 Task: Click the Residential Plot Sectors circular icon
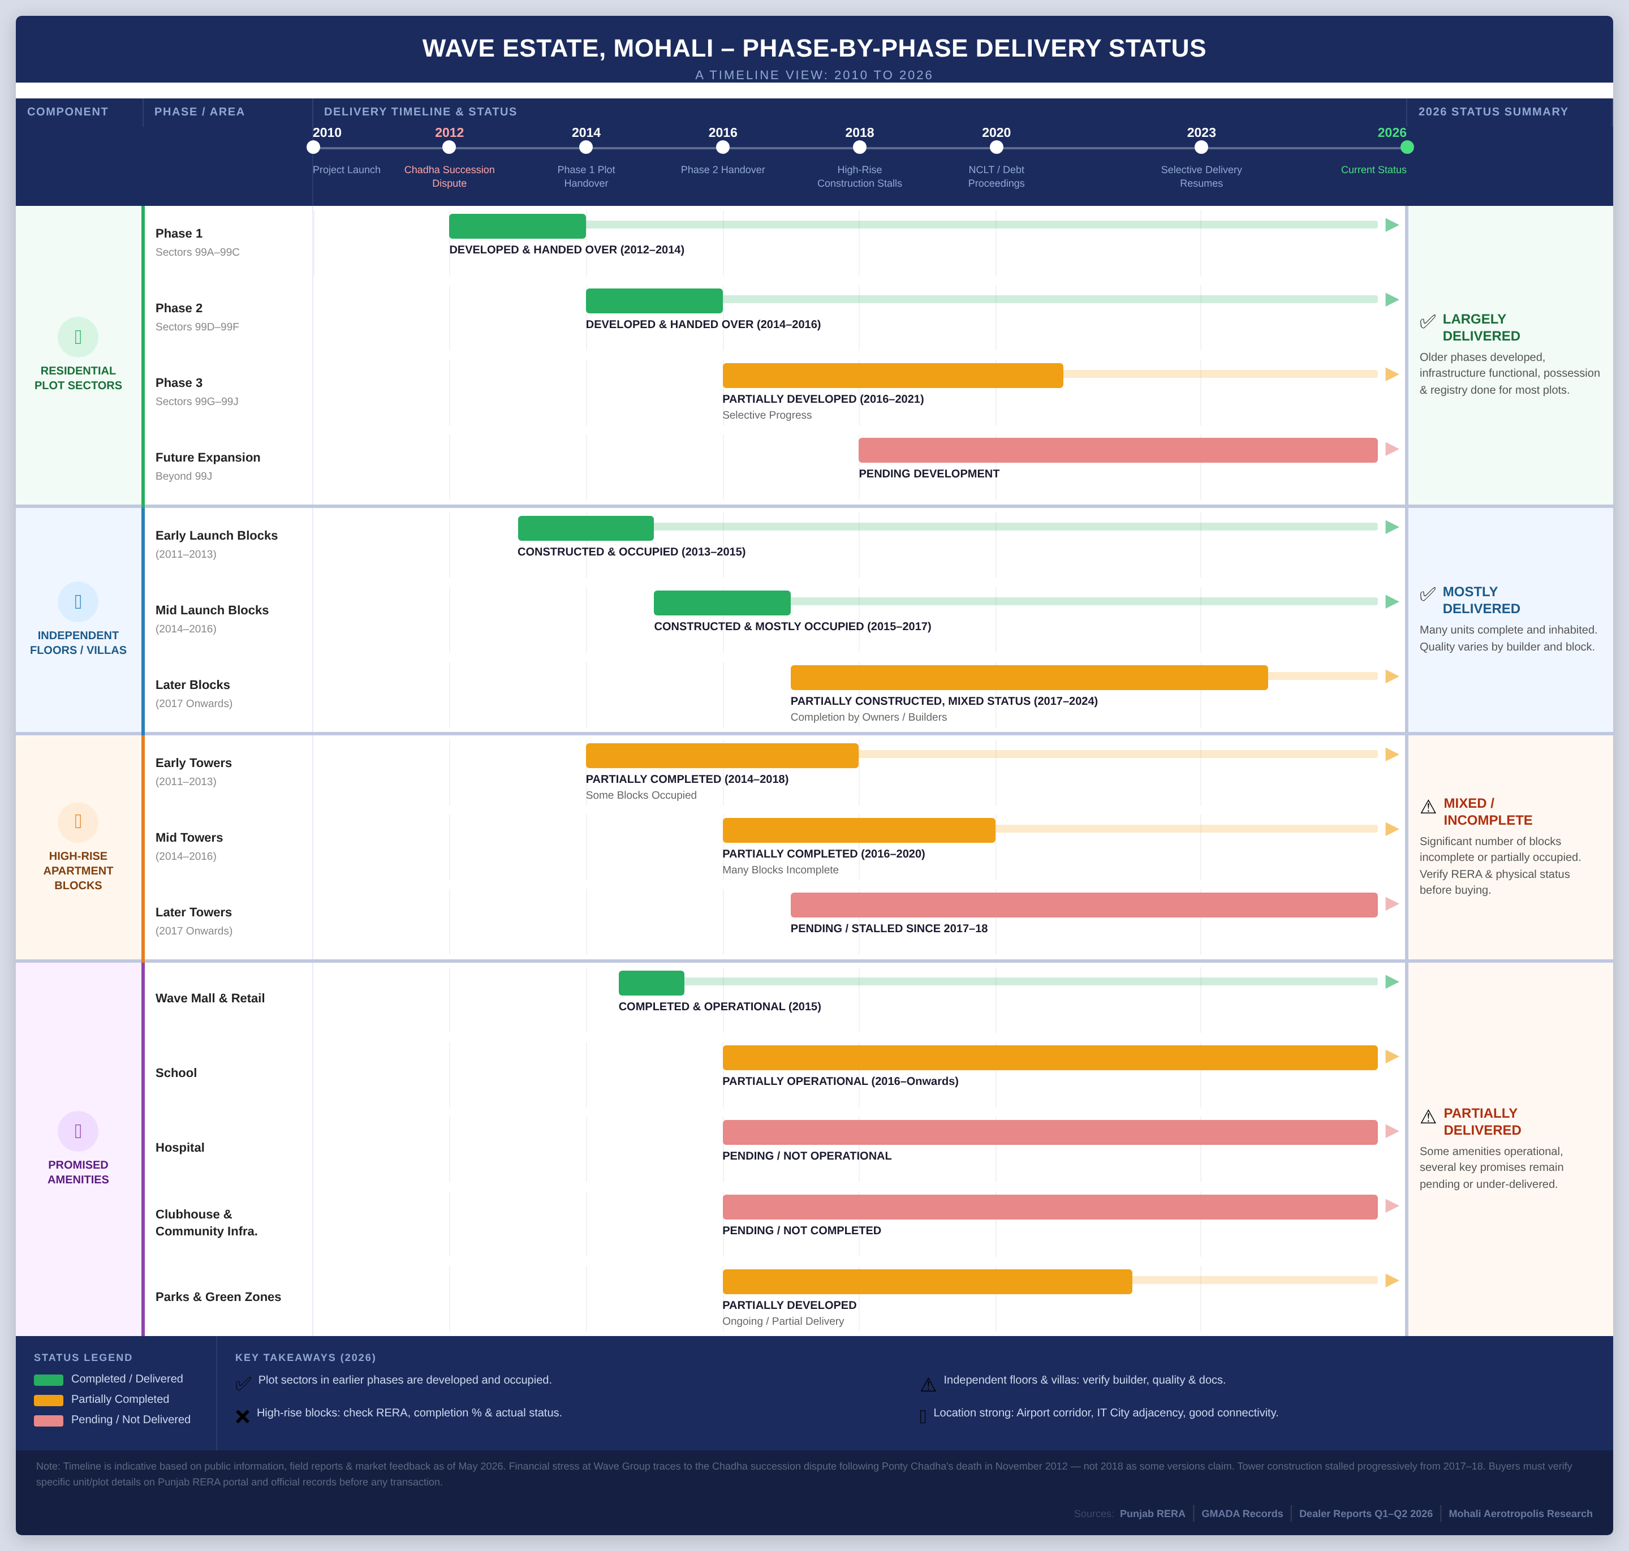[x=77, y=337]
